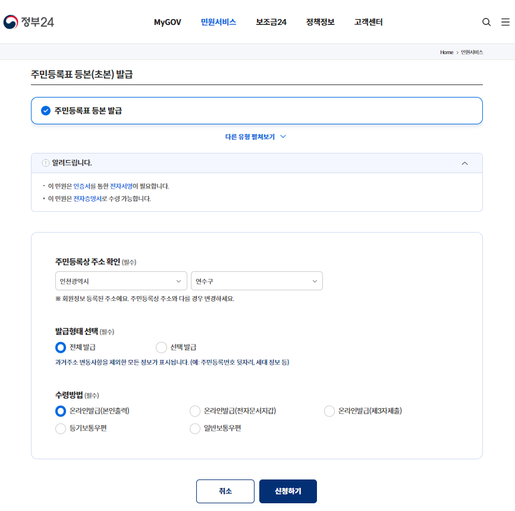Choose 온라인발급(본인출력) delivery method
Viewport: 515px width, 511px height.
click(61, 411)
